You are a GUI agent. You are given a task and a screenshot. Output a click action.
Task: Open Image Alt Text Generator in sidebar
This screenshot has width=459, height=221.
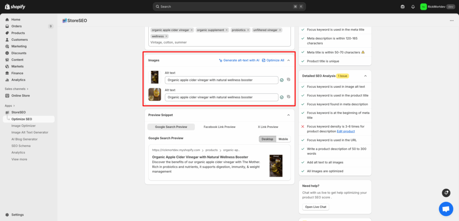tap(30, 132)
